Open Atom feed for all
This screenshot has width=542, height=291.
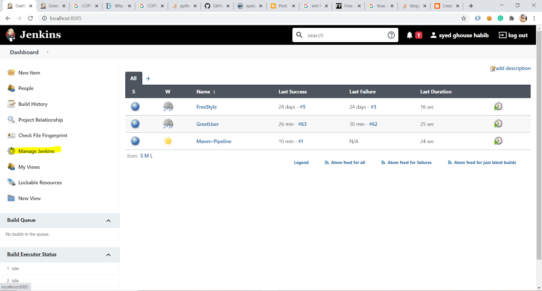tap(345, 163)
